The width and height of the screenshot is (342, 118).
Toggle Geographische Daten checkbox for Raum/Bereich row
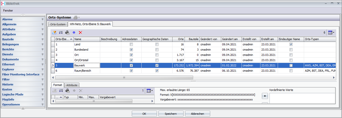(157, 71)
